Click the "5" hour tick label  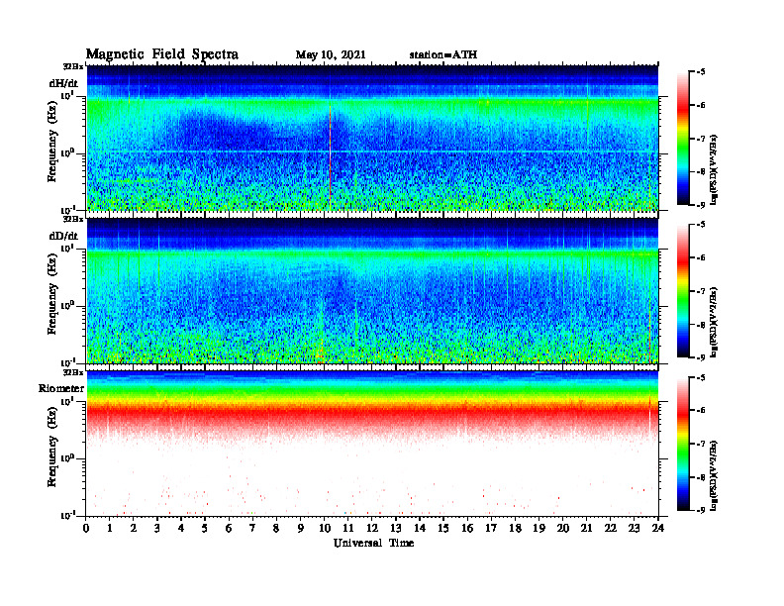(205, 528)
